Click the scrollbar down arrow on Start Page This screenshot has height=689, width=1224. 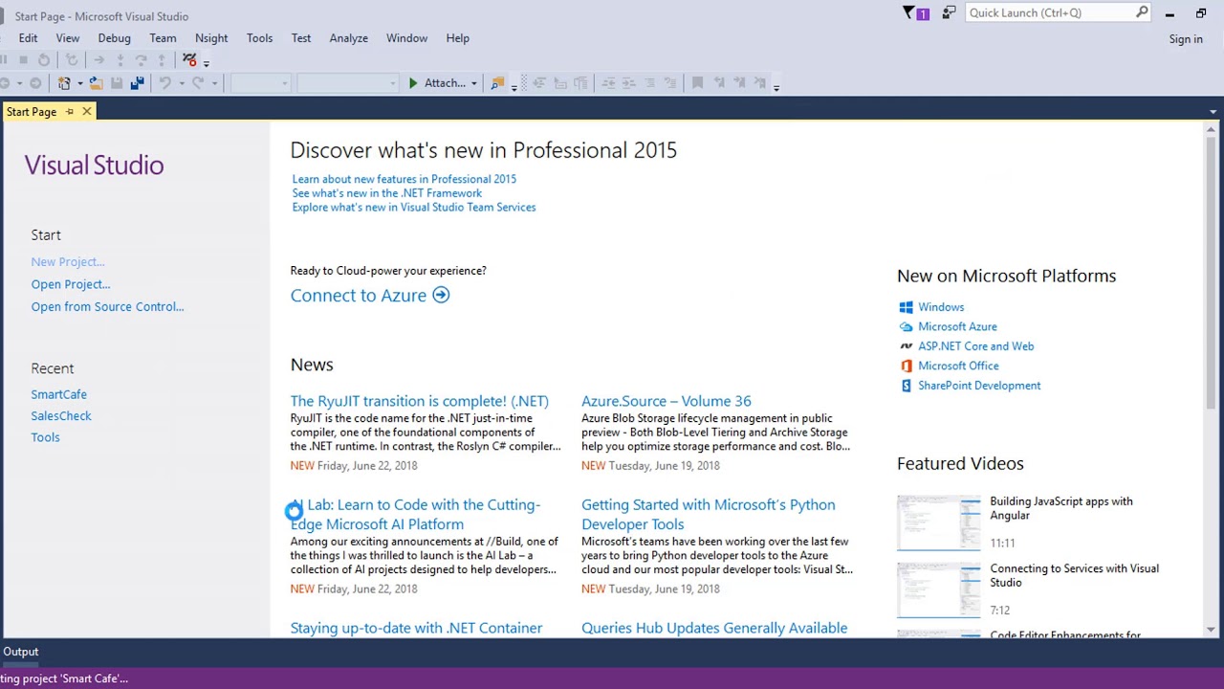1212,630
